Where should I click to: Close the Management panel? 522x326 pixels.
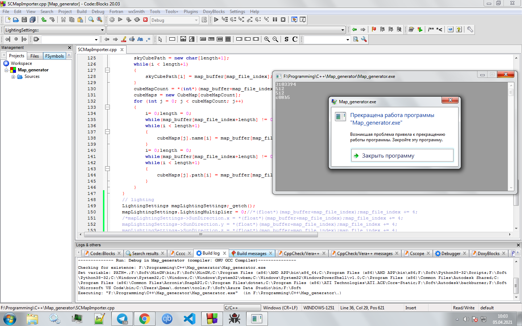point(70,48)
